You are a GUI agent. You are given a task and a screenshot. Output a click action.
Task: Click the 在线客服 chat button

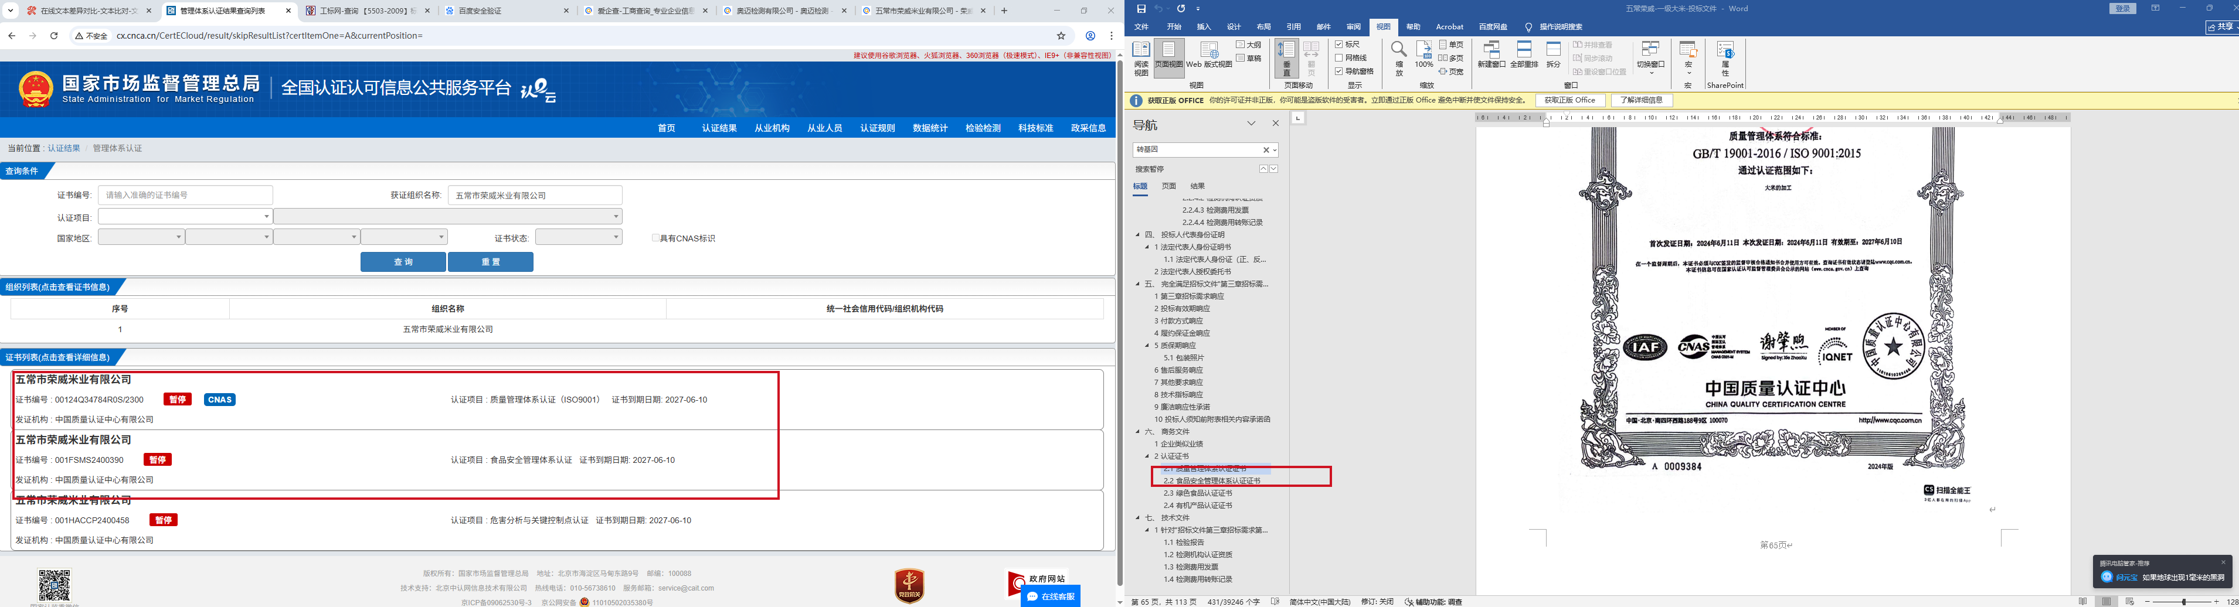1051,596
